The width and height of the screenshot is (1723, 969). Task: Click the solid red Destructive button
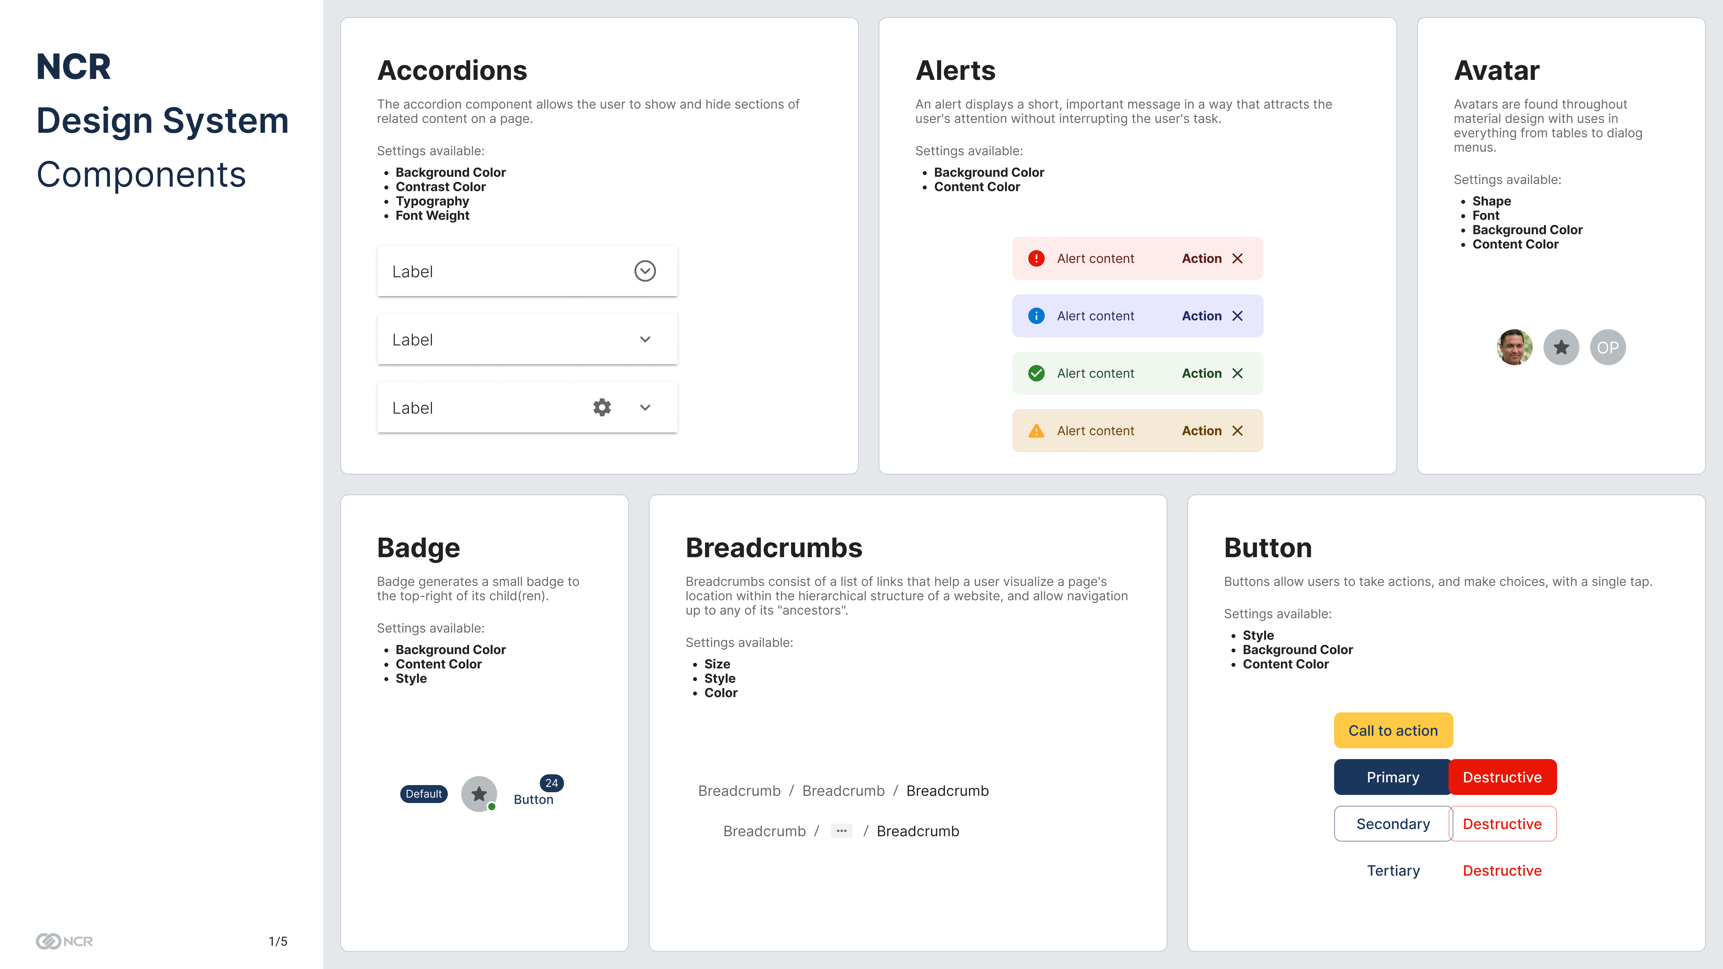click(x=1502, y=777)
